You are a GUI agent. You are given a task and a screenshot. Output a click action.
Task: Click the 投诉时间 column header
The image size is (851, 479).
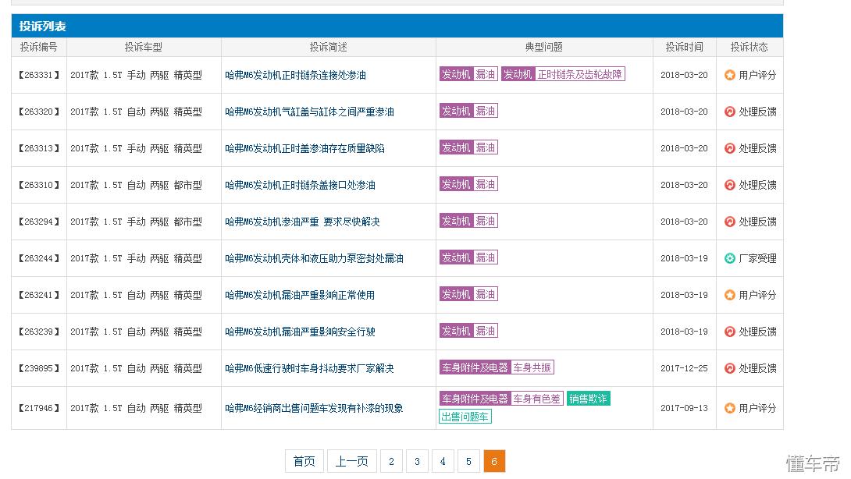[685, 47]
